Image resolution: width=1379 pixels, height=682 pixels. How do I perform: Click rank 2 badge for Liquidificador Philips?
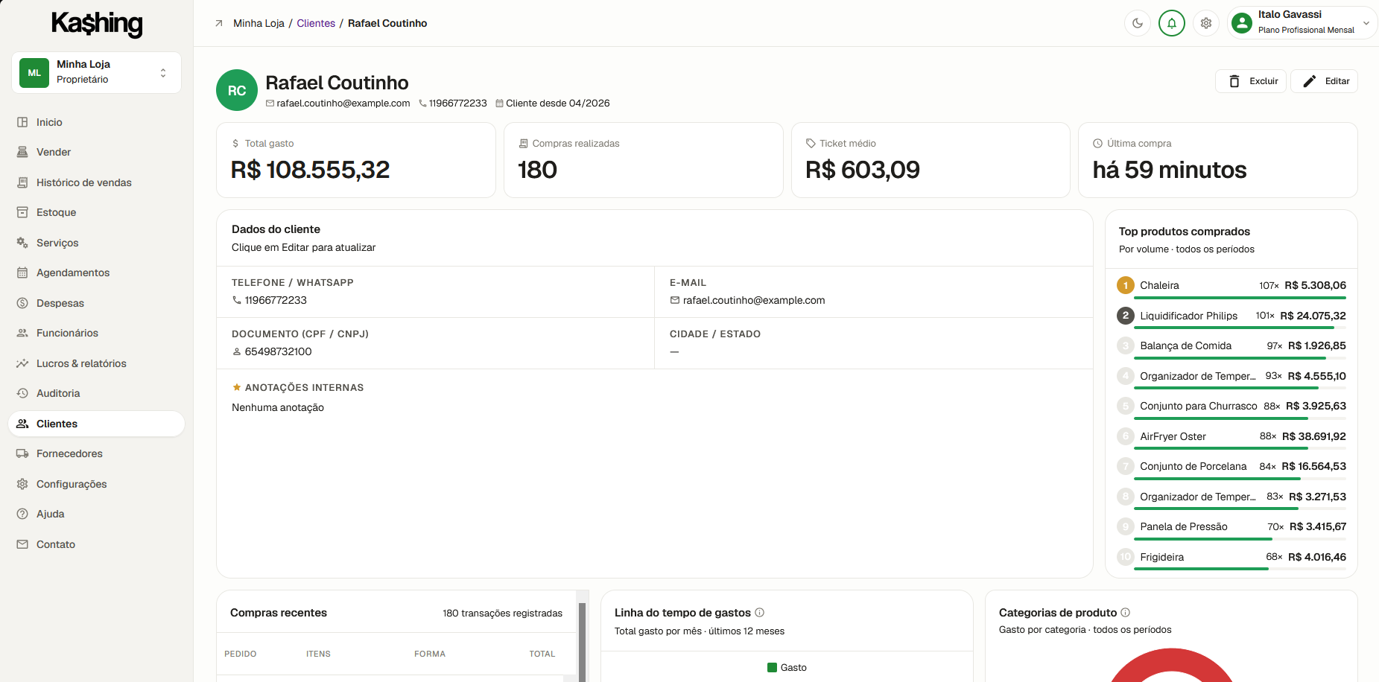tap(1125, 316)
